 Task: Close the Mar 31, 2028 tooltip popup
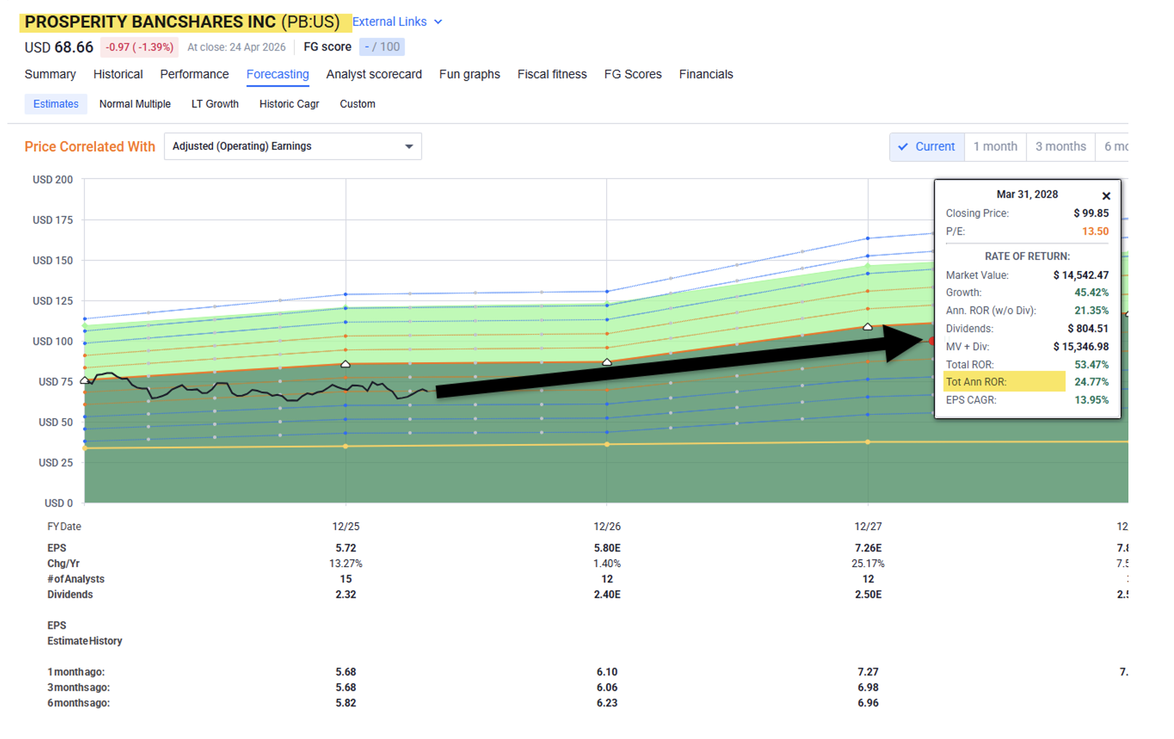point(1106,196)
